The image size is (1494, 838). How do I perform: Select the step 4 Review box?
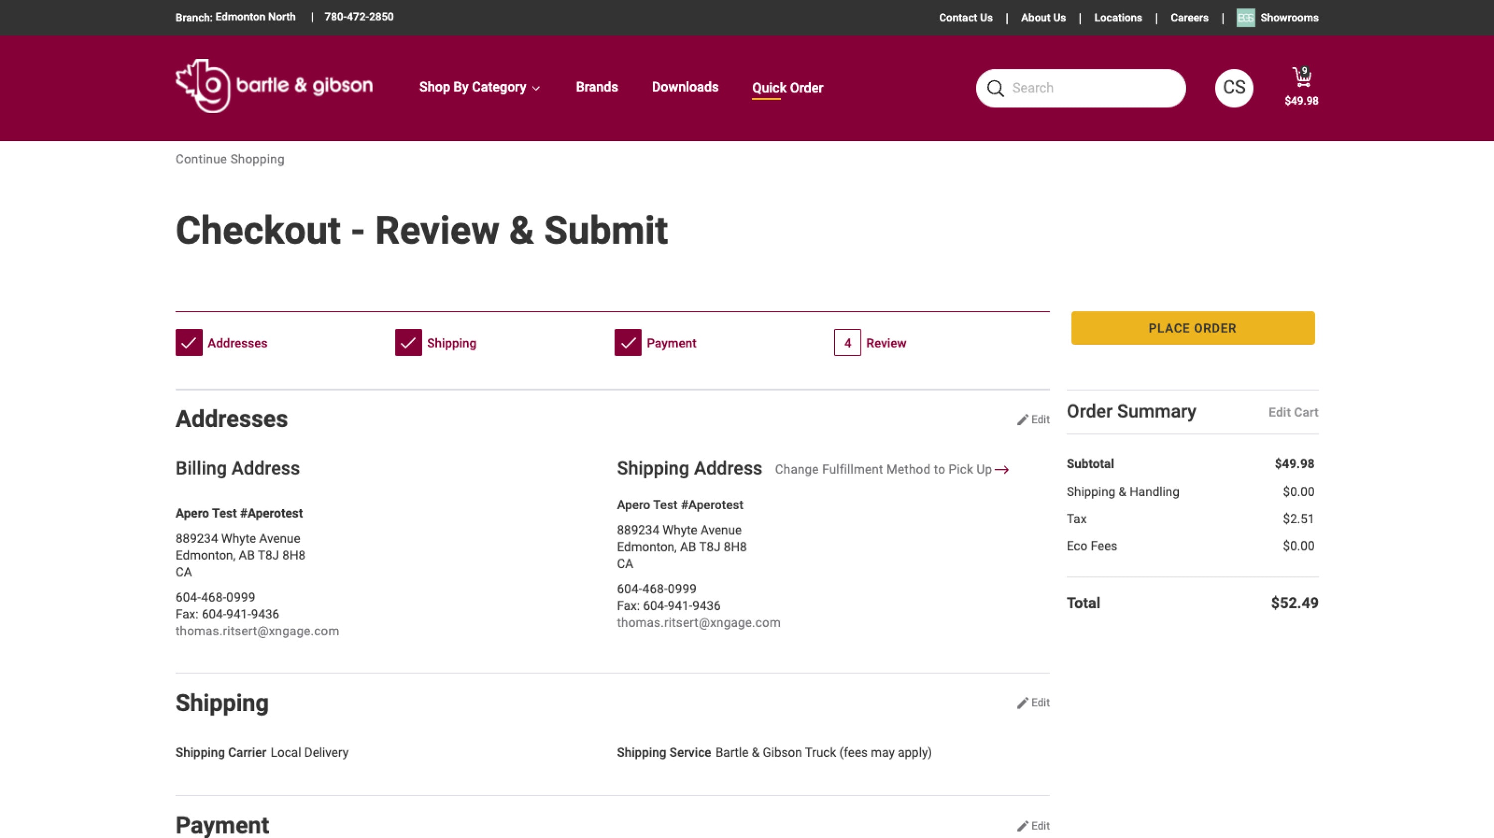tap(847, 342)
